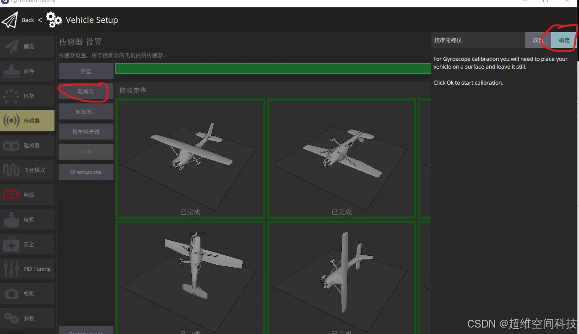
Task: Open the 参数 parameters page
Action: pyautogui.click(x=27, y=318)
